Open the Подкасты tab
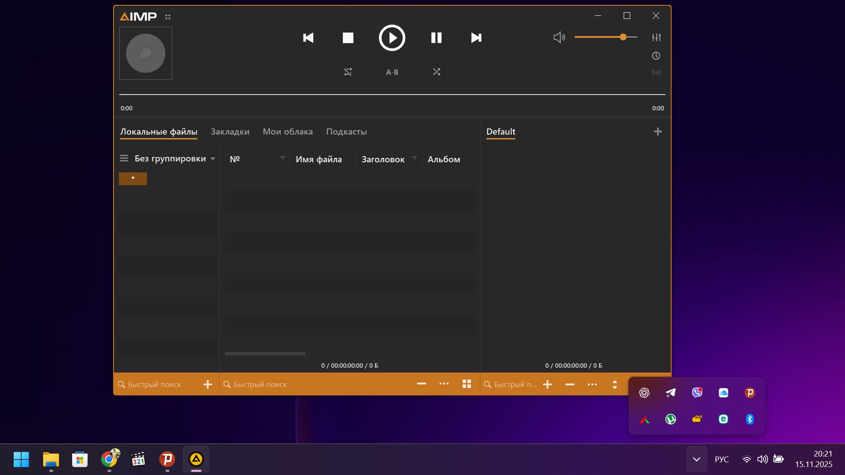This screenshot has width=845, height=475. (x=346, y=132)
